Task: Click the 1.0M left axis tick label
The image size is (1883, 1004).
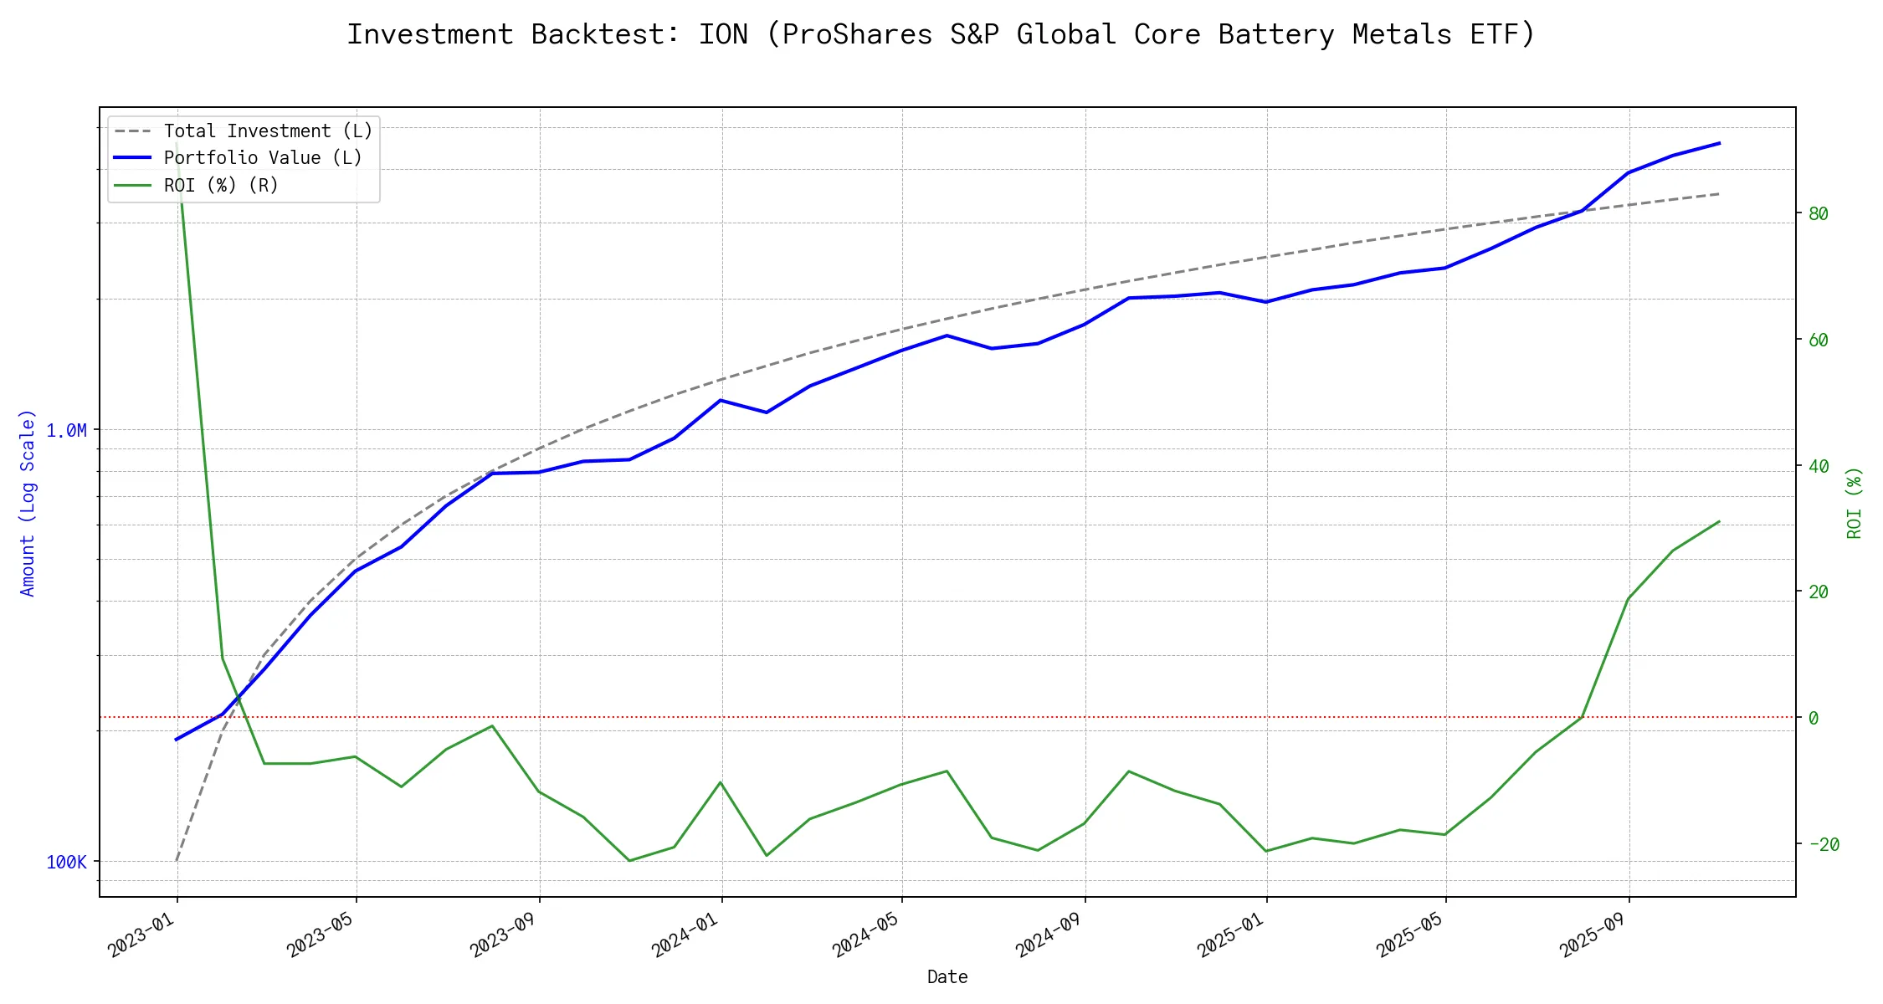Action: pos(66,431)
